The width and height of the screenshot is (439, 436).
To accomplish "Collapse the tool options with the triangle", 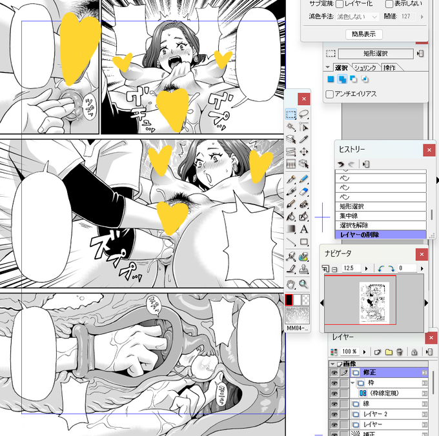I will point(328,68).
